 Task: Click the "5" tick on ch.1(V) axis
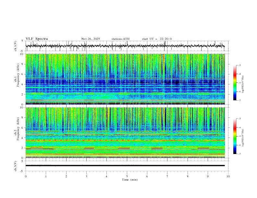point(22,41)
